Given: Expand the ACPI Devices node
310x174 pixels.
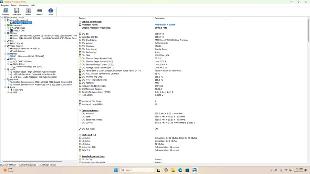Looking at the screenshot, I should pyautogui.click(x=8, y=28).
